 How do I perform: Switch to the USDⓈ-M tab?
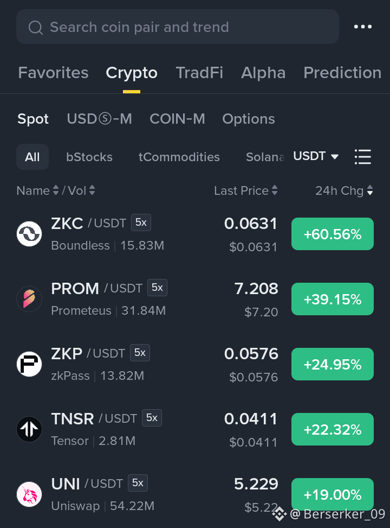pyautogui.click(x=100, y=119)
